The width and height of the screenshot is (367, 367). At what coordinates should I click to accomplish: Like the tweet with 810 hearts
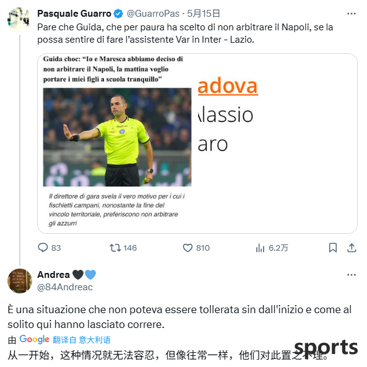(188, 248)
